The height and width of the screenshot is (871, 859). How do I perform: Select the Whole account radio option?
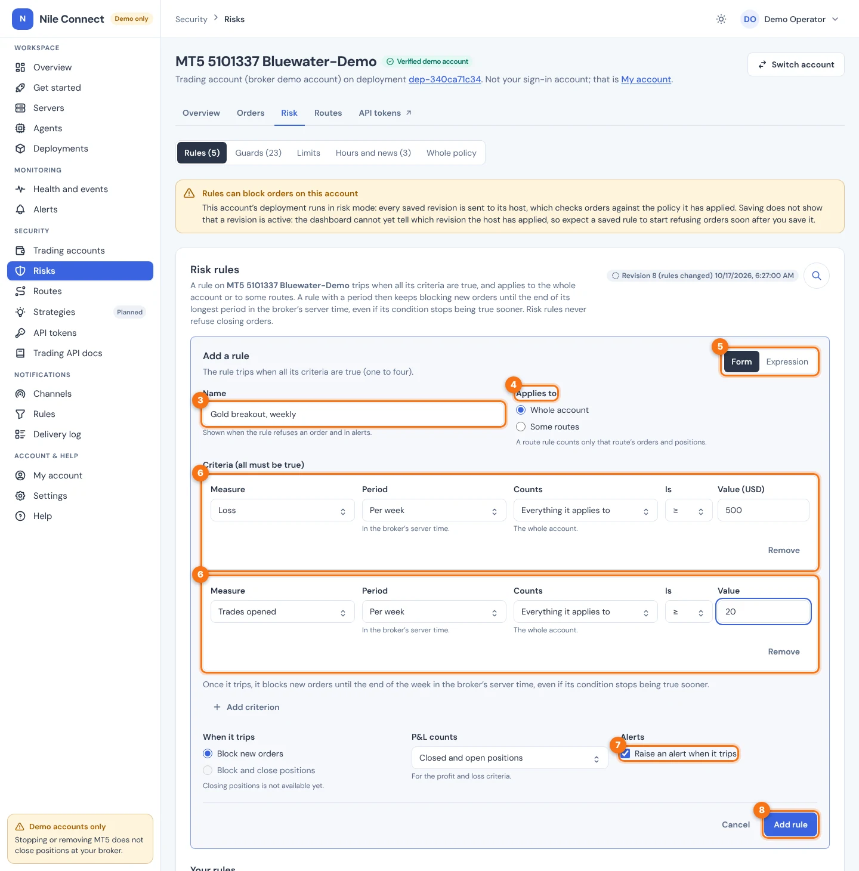[x=521, y=410]
